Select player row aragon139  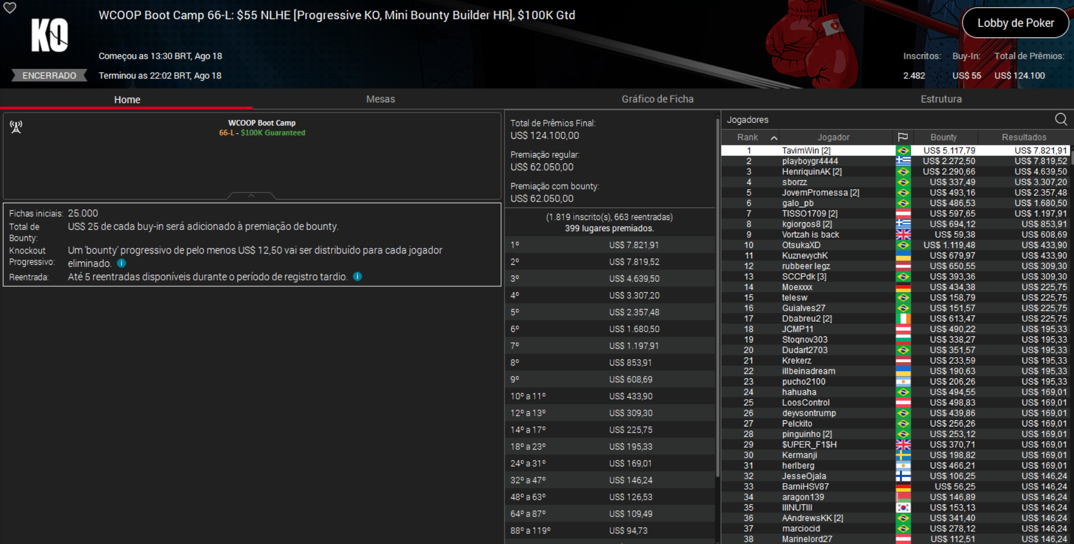click(x=895, y=497)
